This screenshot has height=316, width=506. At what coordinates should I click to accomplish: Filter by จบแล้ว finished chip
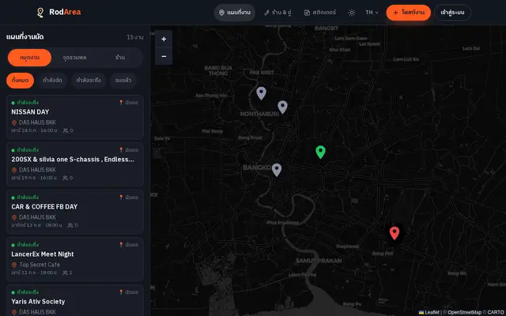(123, 81)
